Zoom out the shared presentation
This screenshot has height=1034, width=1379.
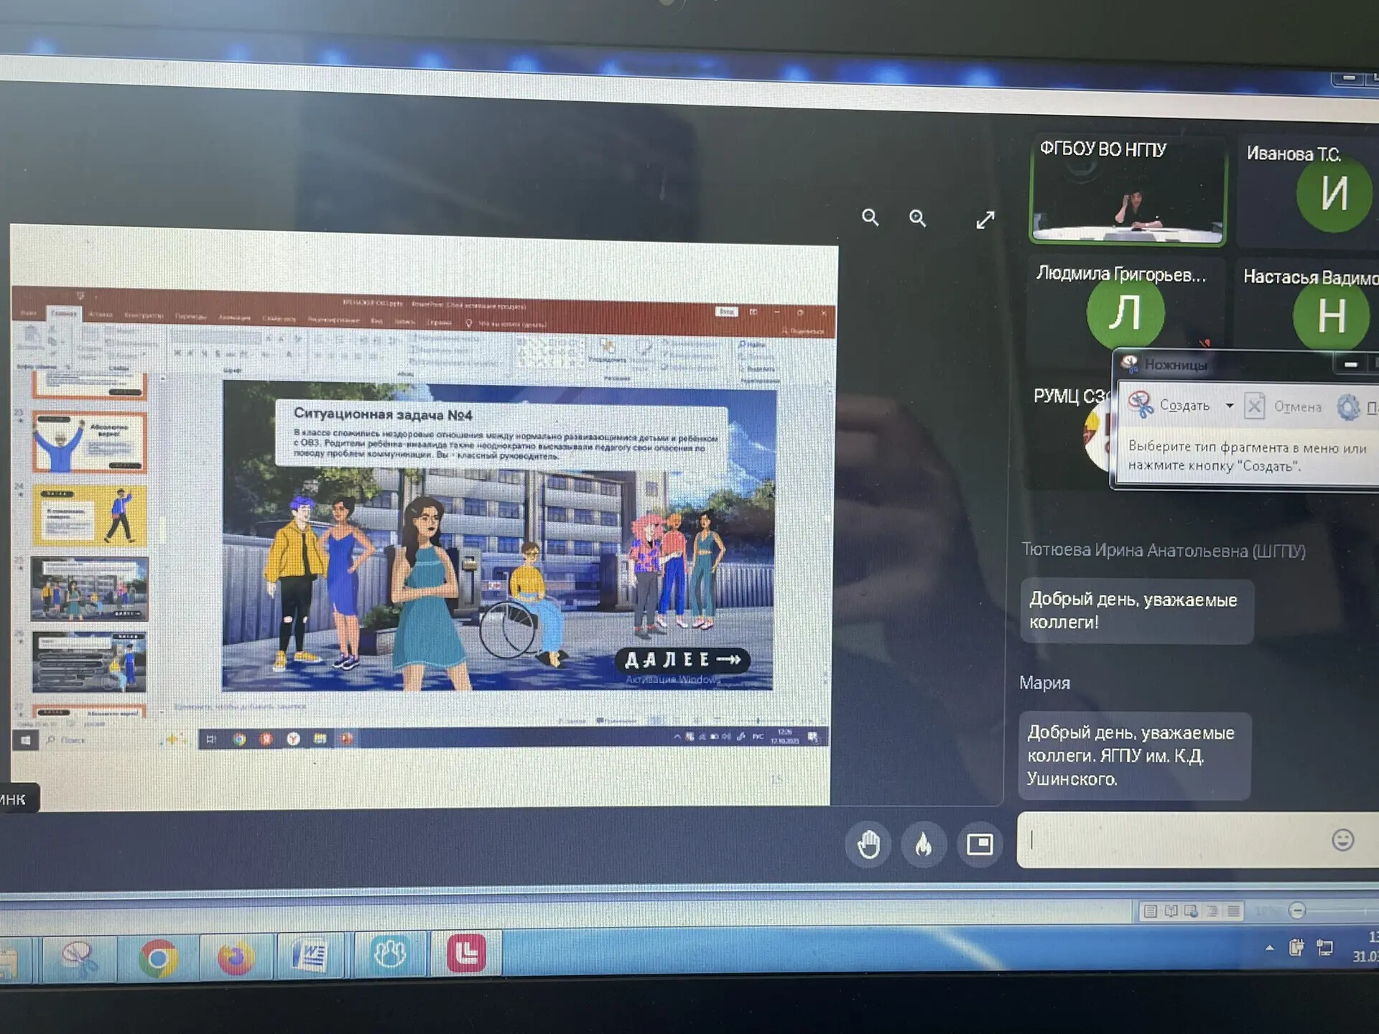pos(870,218)
